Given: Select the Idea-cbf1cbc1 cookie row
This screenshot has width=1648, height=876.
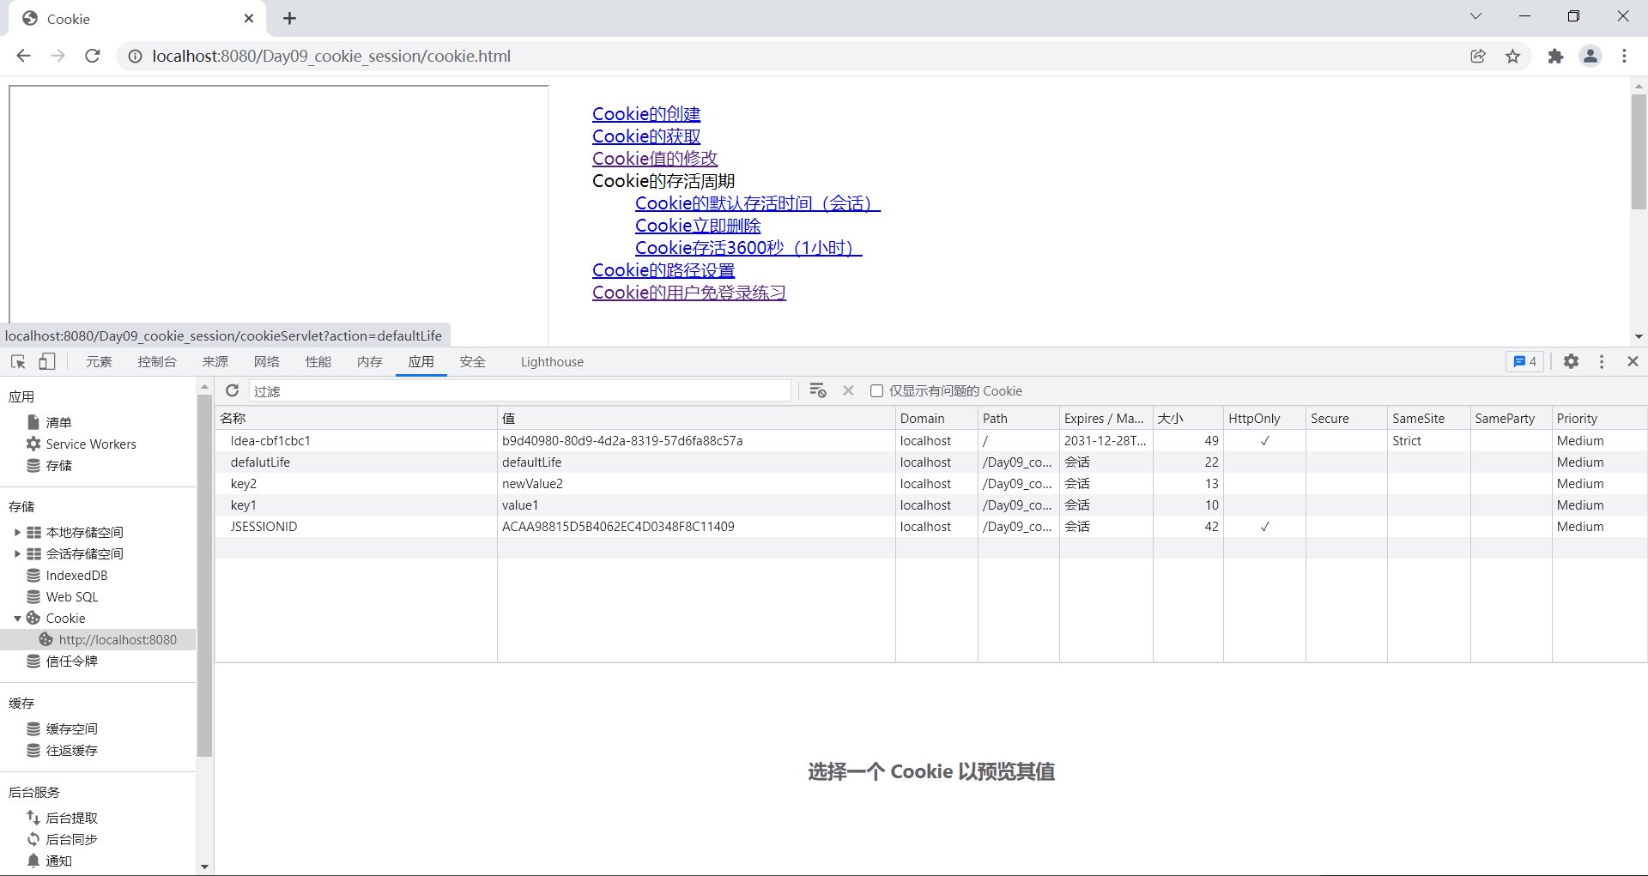Looking at the screenshot, I should tap(930, 440).
